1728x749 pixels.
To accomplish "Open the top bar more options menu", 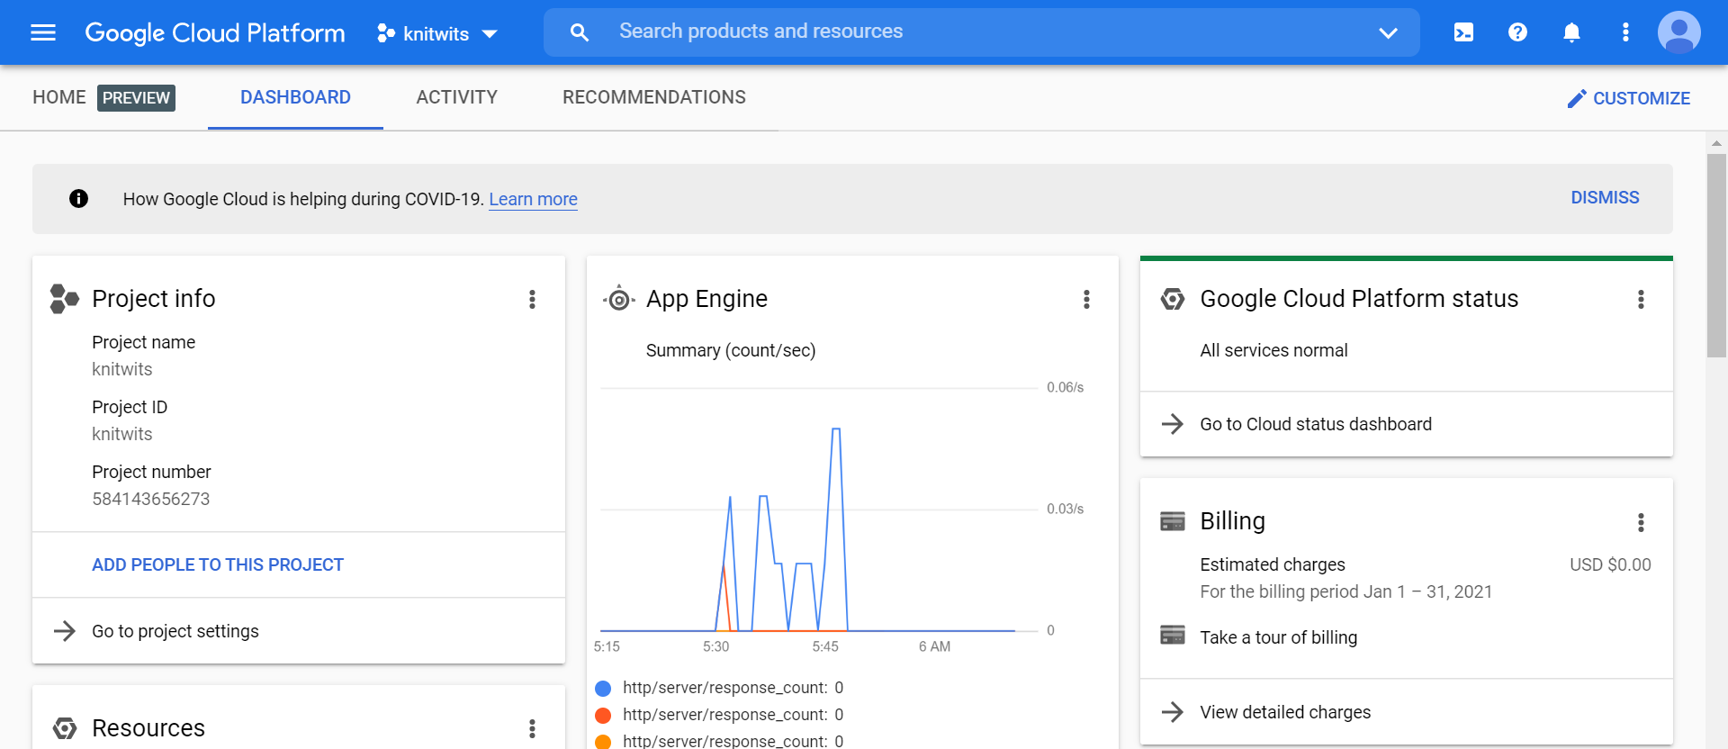I will pos(1625,32).
